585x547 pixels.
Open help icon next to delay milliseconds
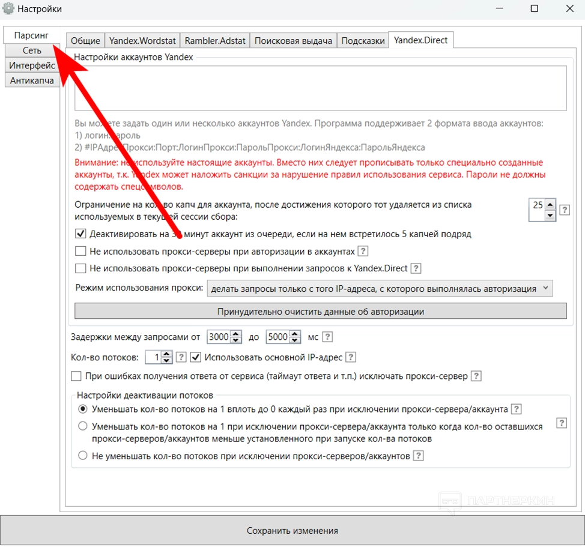(x=327, y=337)
